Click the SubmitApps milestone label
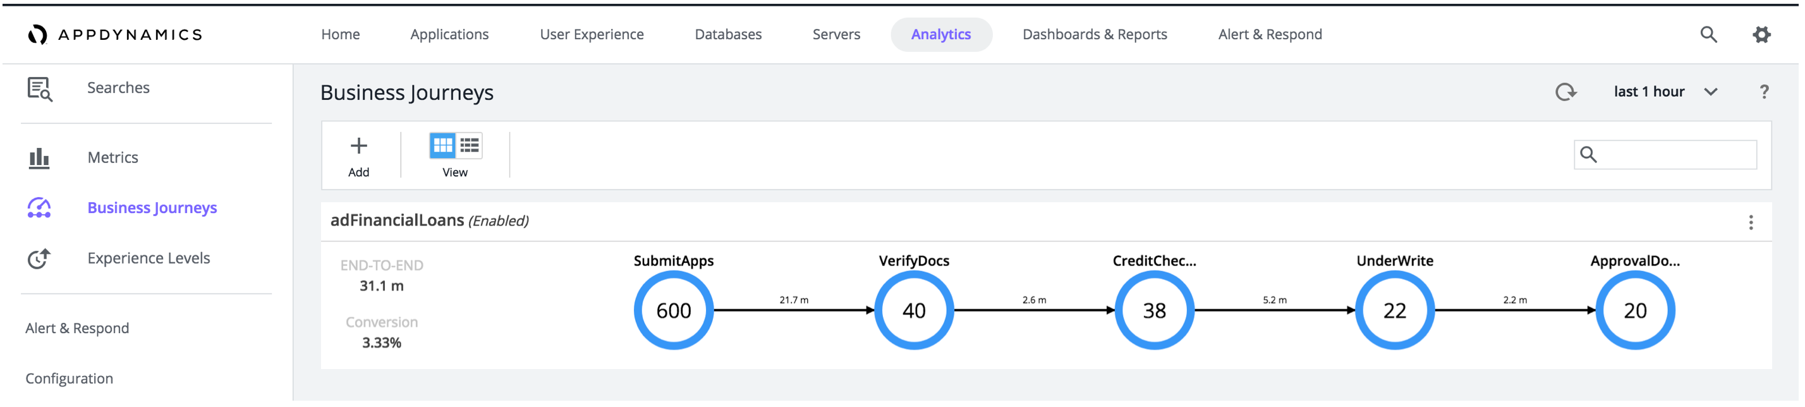1805x407 pixels. [676, 261]
